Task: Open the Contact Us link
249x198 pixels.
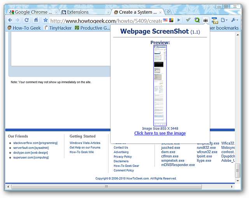Action: (121, 147)
